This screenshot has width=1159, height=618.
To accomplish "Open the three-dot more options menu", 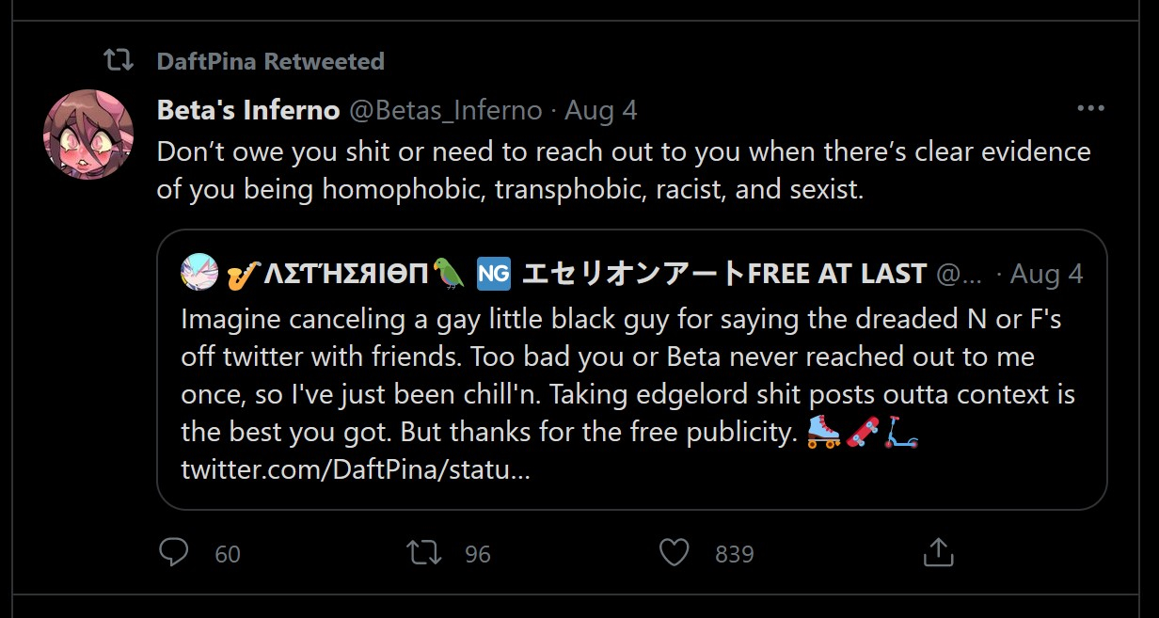I will 1090,109.
